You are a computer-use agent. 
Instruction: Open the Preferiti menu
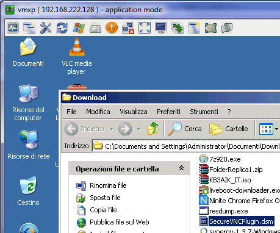point(168,112)
